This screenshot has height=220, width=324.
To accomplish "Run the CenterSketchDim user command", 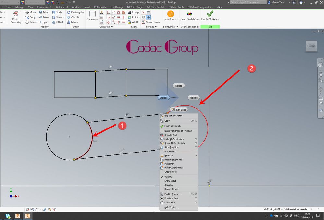I will [190, 16].
